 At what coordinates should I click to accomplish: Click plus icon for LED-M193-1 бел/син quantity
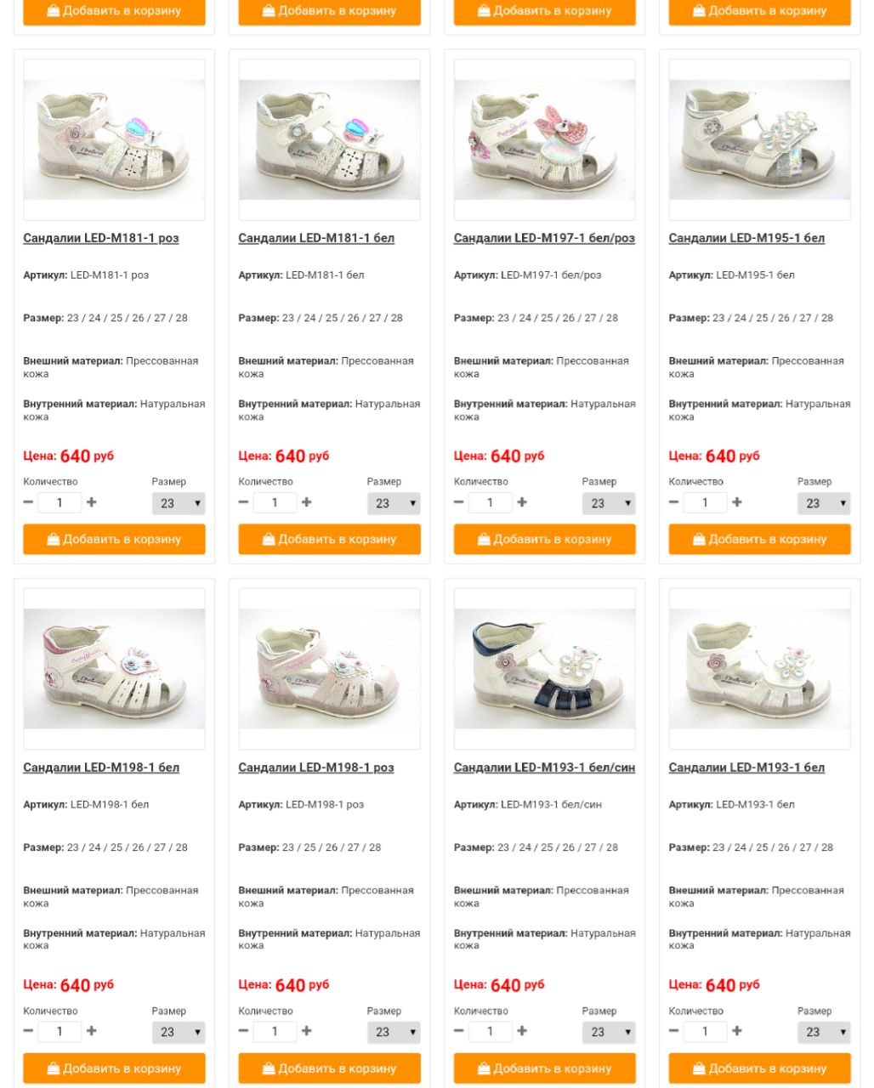(522, 1031)
